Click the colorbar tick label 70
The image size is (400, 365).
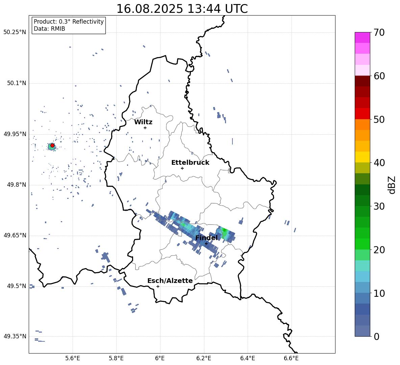(379, 32)
